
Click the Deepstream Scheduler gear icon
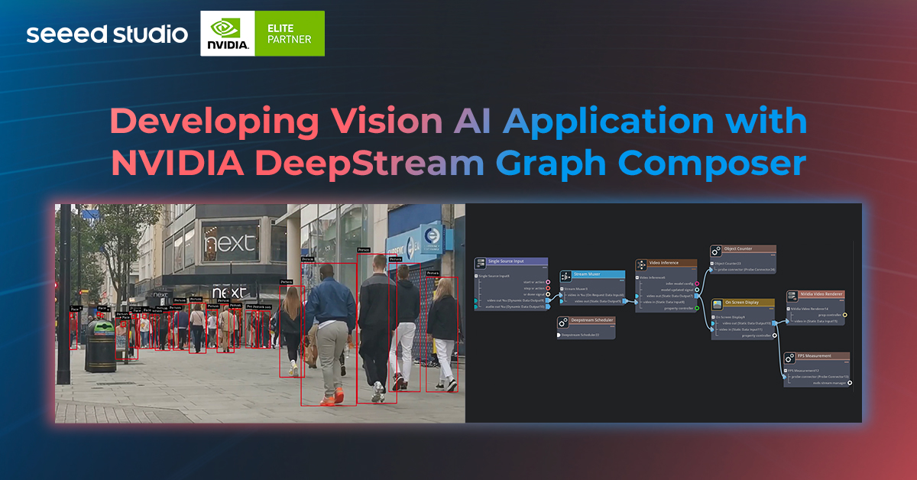click(563, 323)
